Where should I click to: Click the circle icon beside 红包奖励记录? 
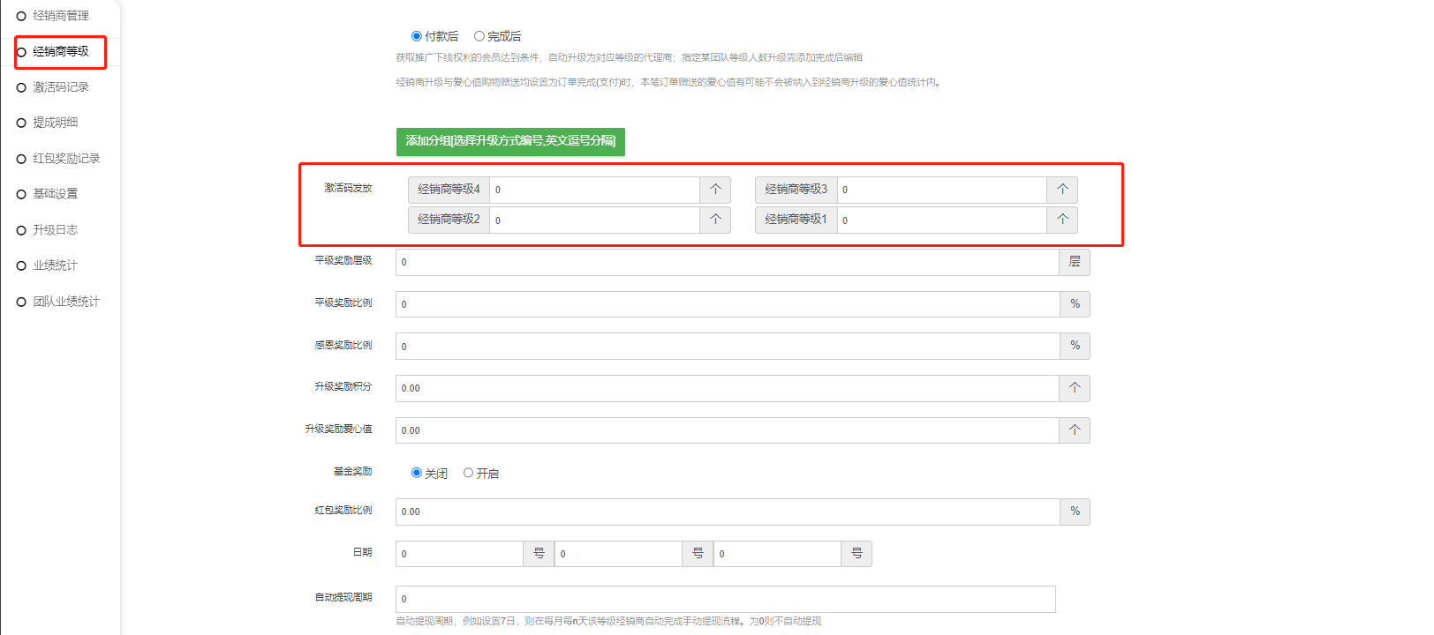(21, 159)
